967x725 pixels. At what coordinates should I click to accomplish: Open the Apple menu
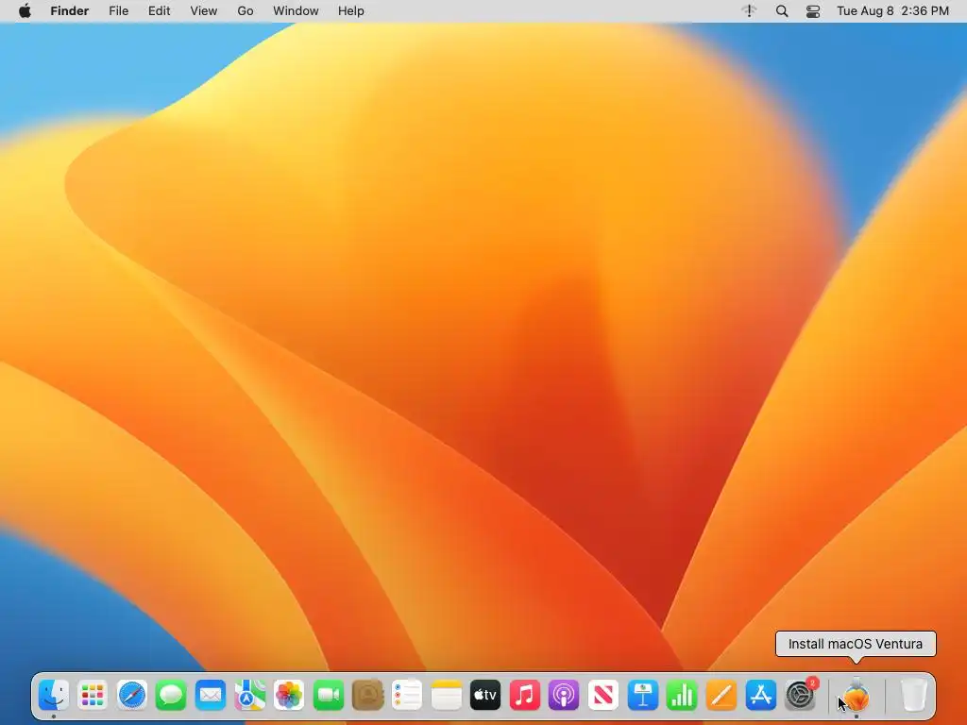pyautogui.click(x=25, y=11)
